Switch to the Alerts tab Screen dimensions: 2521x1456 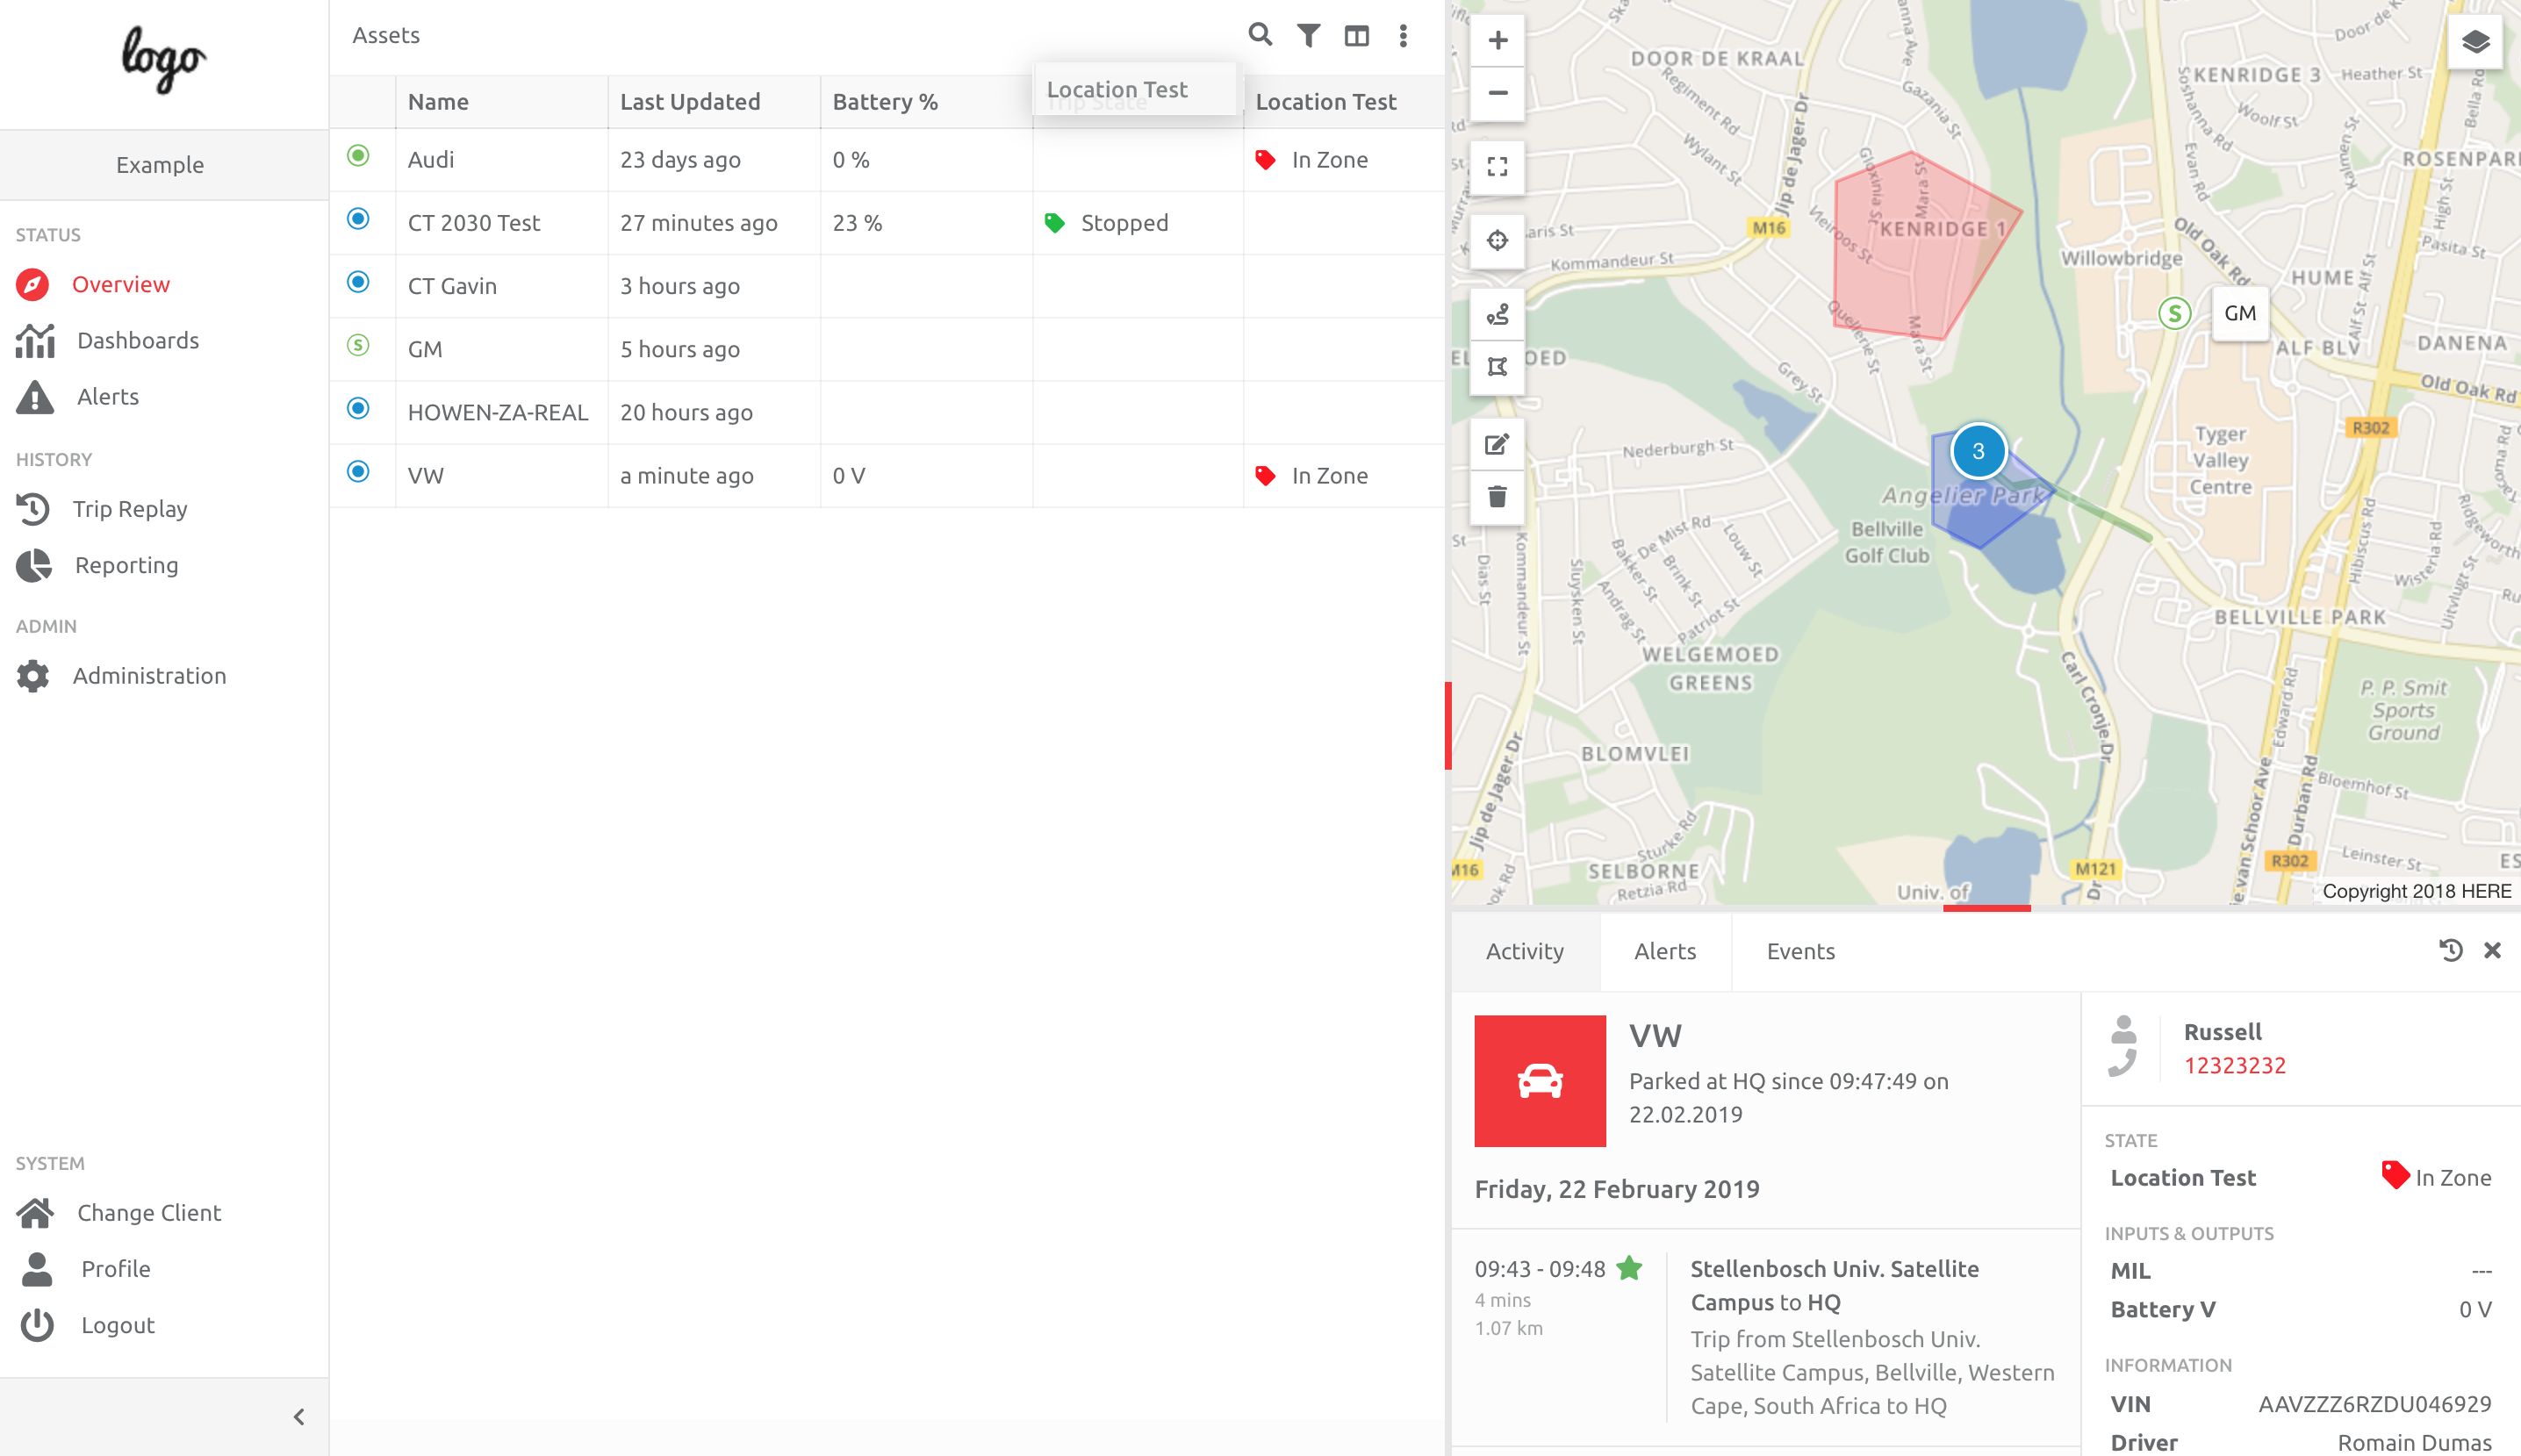click(1665, 951)
